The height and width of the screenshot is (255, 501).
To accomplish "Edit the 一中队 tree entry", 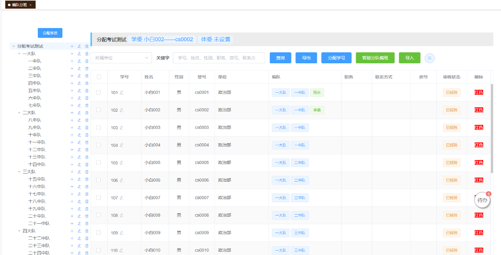I will 79,61.
